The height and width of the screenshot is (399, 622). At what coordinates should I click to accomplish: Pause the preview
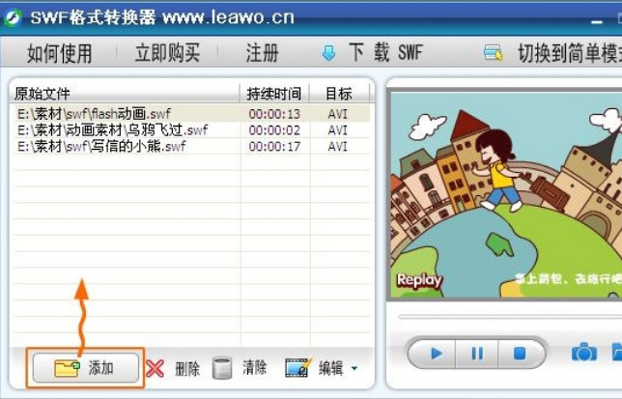point(477,353)
